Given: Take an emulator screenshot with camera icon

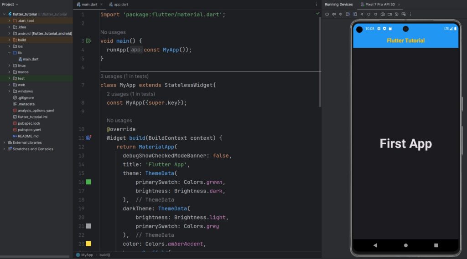Looking at the screenshot, I should pyautogui.click(x=383, y=14).
